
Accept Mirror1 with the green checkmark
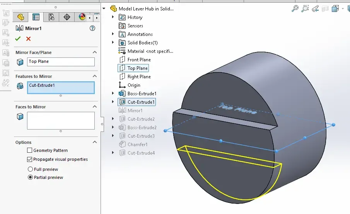[18, 39]
